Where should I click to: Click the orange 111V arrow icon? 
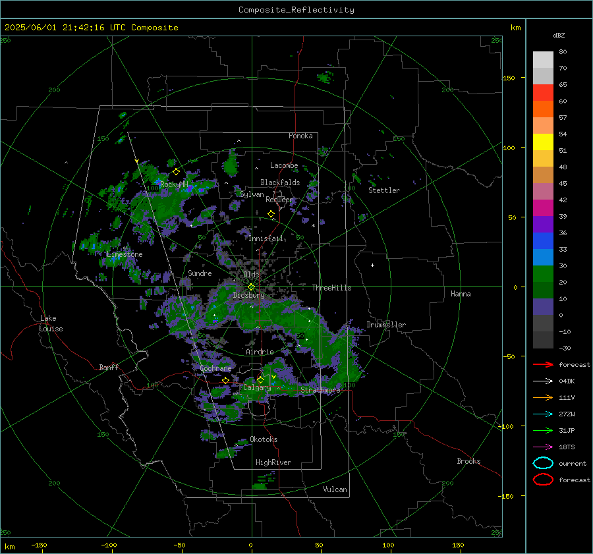pos(543,397)
